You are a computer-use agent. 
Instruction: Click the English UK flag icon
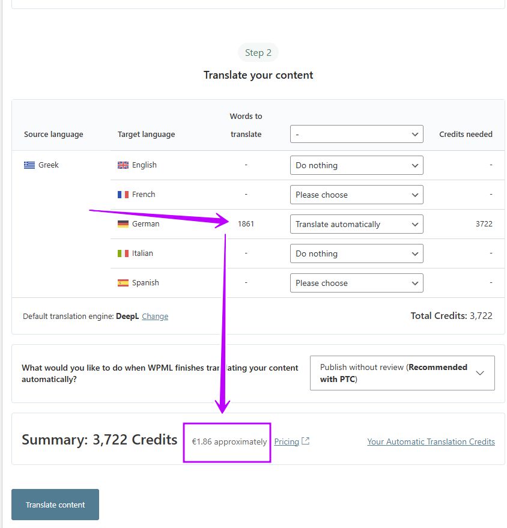(123, 165)
